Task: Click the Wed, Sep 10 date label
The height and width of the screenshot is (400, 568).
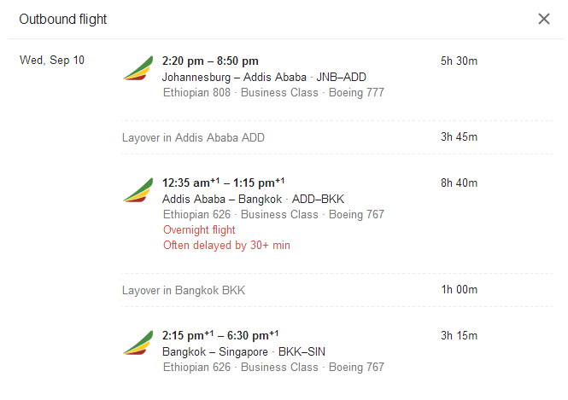Action: point(52,61)
